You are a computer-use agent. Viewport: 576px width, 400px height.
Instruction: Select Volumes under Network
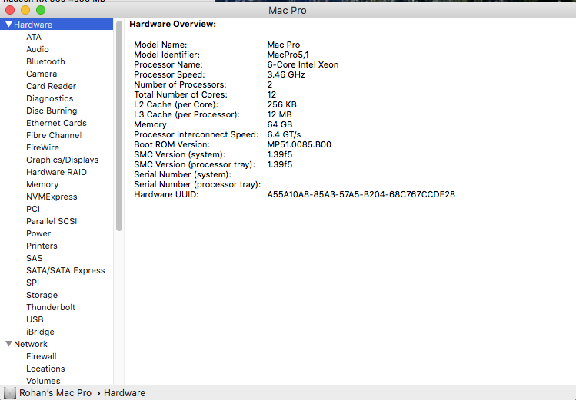pyautogui.click(x=43, y=381)
